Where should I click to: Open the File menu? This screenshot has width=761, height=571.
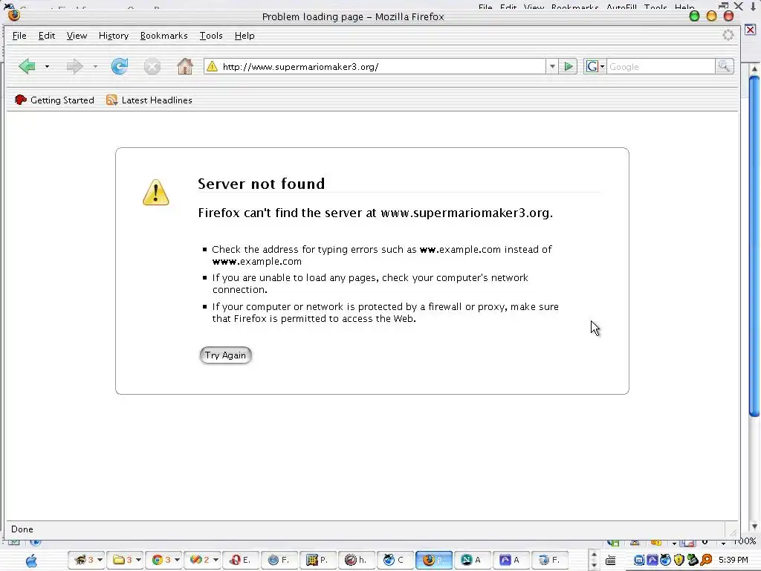pyautogui.click(x=19, y=36)
